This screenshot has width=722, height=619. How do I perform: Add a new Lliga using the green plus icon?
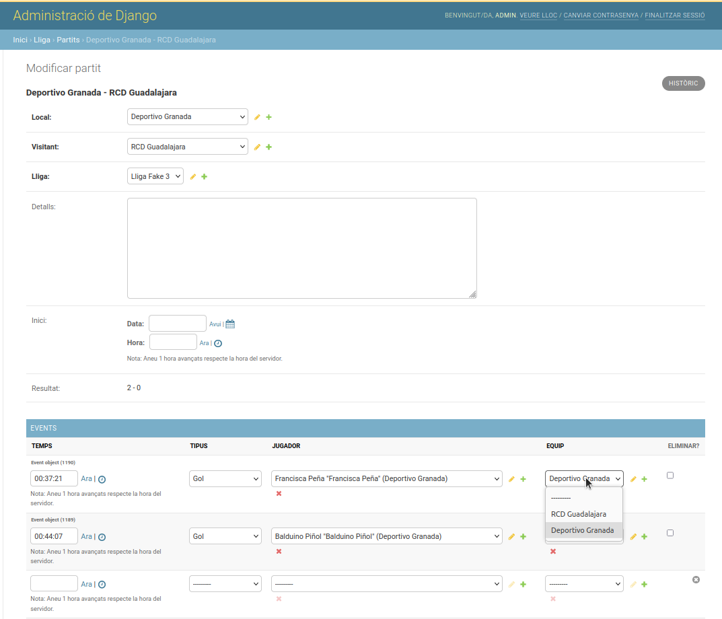coord(205,176)
